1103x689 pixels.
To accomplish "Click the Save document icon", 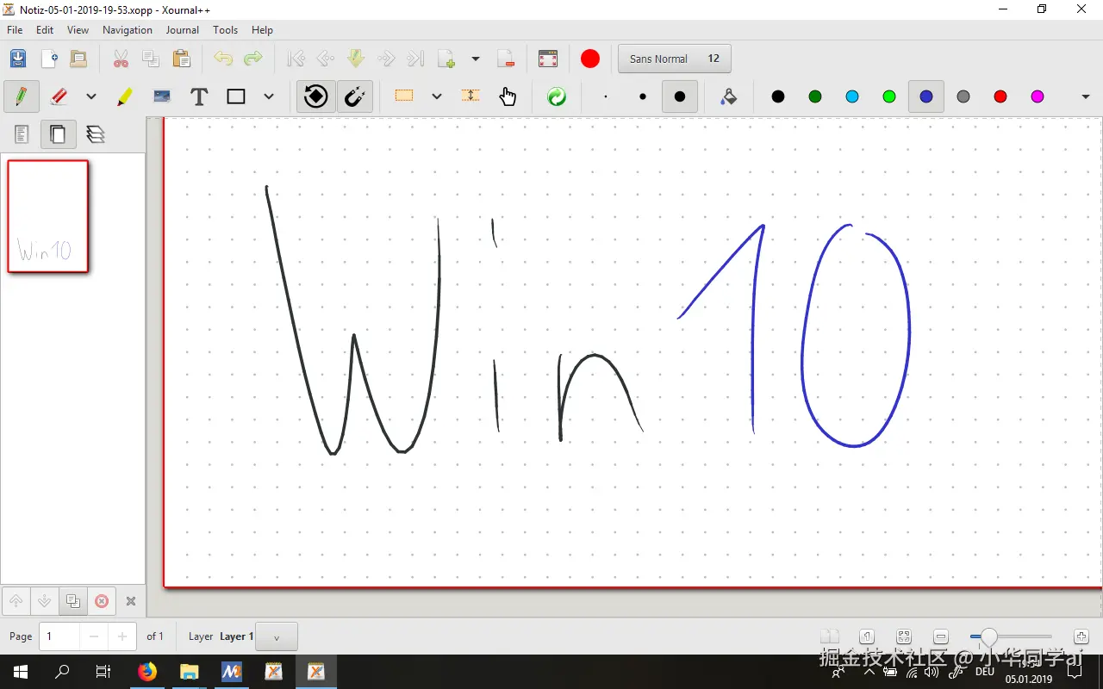I will point(18,59).
